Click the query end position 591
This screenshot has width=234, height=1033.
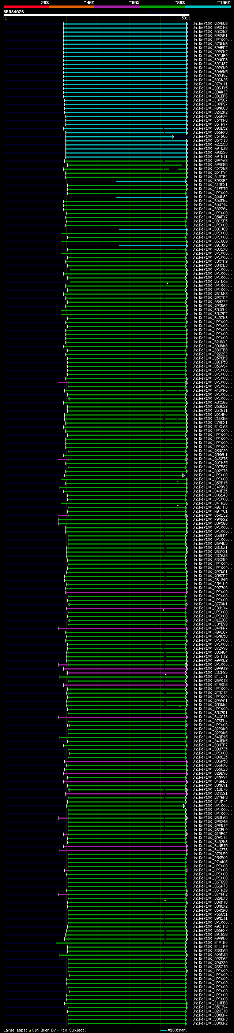184,18
